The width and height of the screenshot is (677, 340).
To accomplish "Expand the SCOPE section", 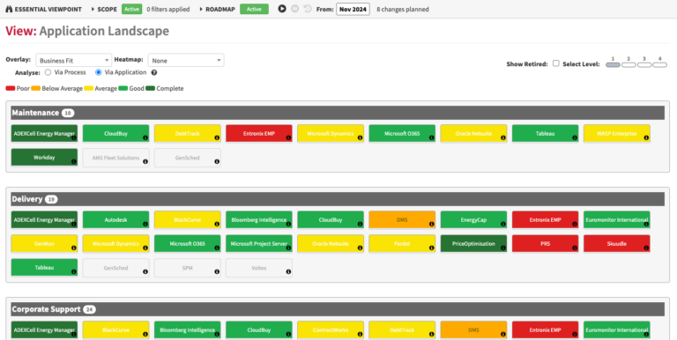I will tap(104, 9).
